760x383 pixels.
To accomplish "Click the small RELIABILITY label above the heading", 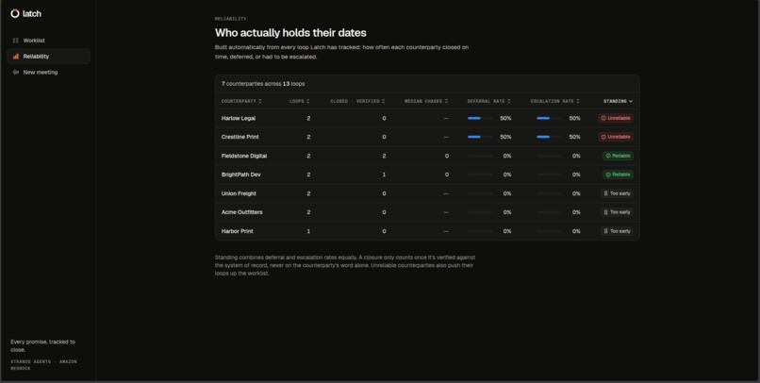I will (231, 19).
